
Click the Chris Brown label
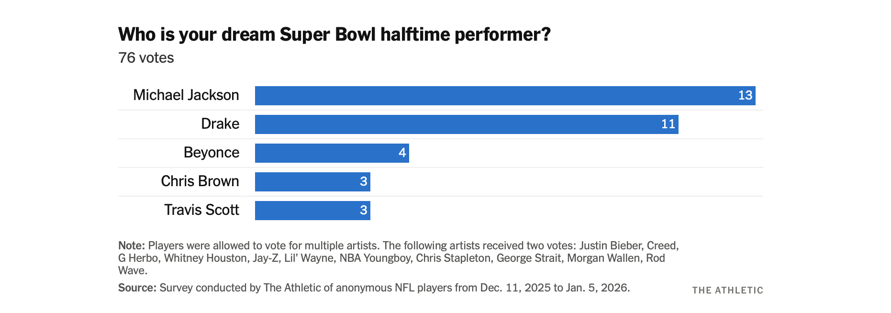coord(200,181)
